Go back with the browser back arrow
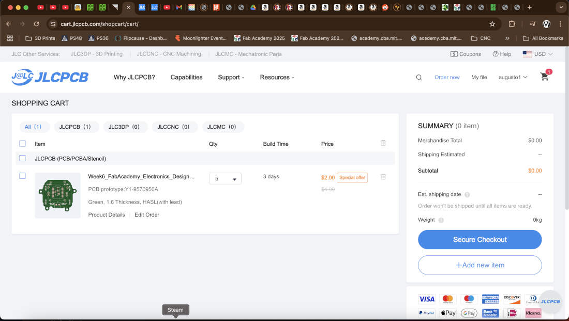This screenshot has height=321, width=569. (x=9, y=24)
